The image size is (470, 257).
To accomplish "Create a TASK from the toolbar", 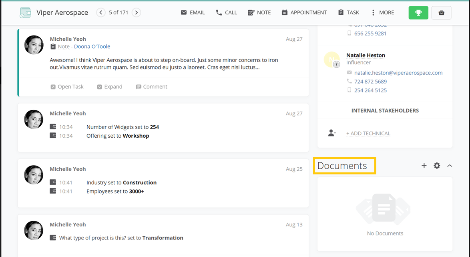I will click(x=348, y=13).
